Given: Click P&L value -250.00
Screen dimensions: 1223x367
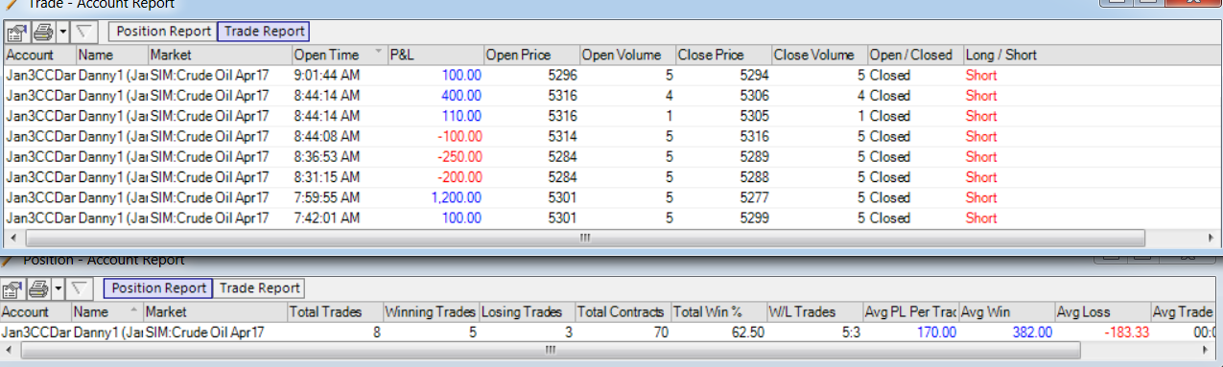Looking at the screenshot, I should [459, 156].
